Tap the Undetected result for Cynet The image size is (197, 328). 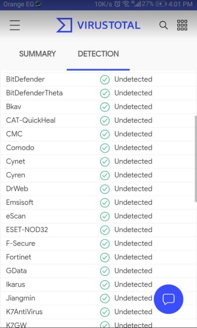(133, 161)
